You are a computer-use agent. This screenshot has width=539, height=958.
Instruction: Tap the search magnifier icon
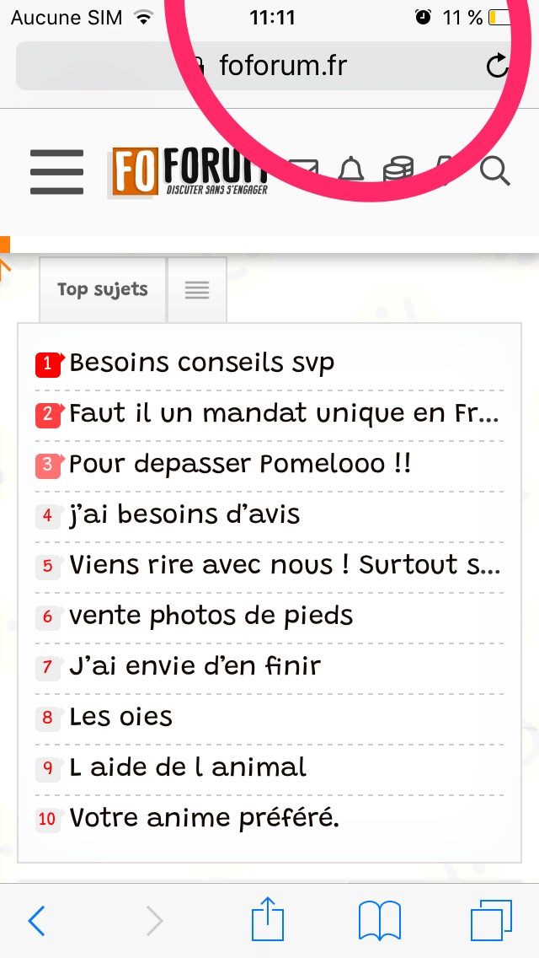(x=495, y=171)
